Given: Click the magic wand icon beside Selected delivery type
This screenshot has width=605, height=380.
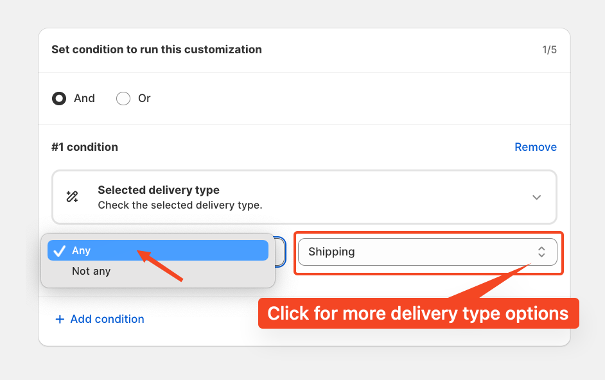Looking at the screenshot, I should tap(72, 197).
